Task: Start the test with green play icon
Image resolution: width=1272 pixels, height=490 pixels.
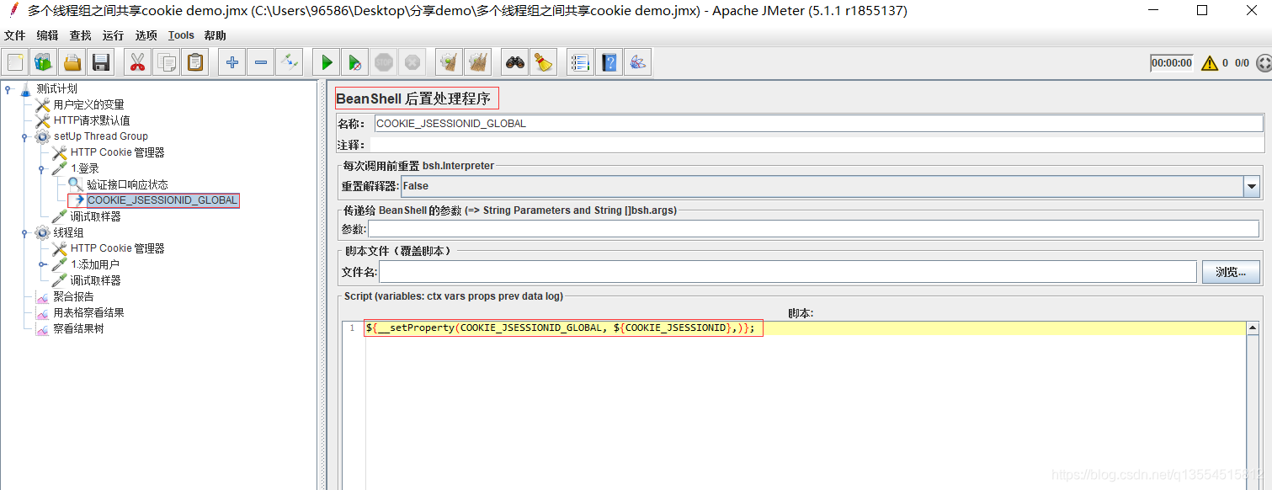Action: click(x=327, y=62)
